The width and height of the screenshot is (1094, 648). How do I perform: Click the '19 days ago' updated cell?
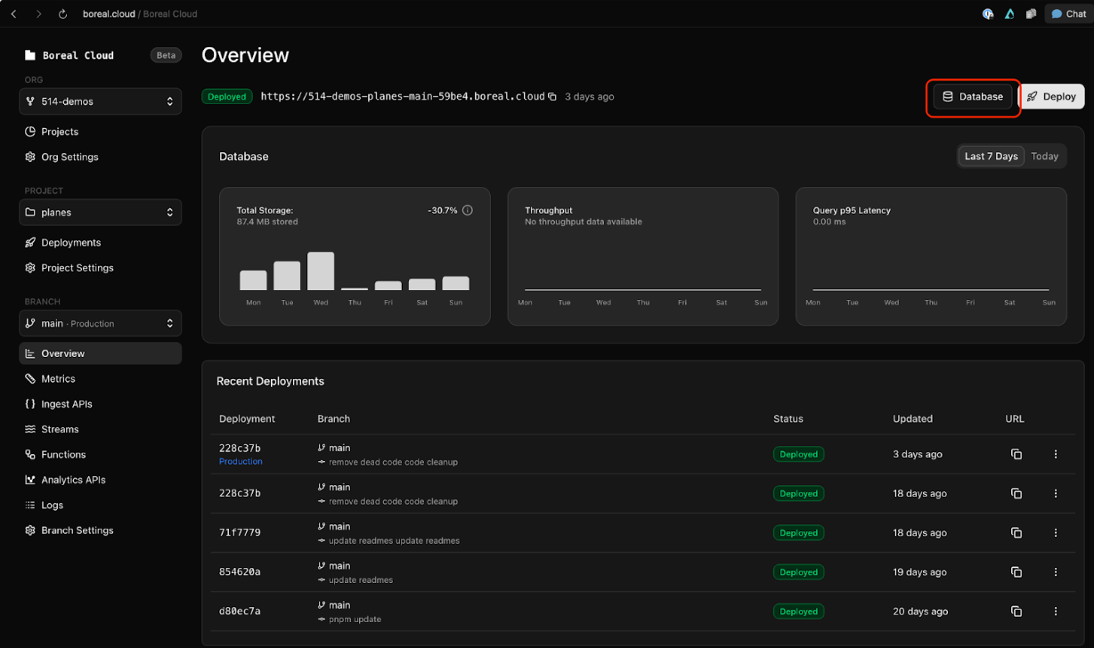click(919, 571)
